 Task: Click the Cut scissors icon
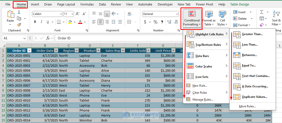[19, 12]
